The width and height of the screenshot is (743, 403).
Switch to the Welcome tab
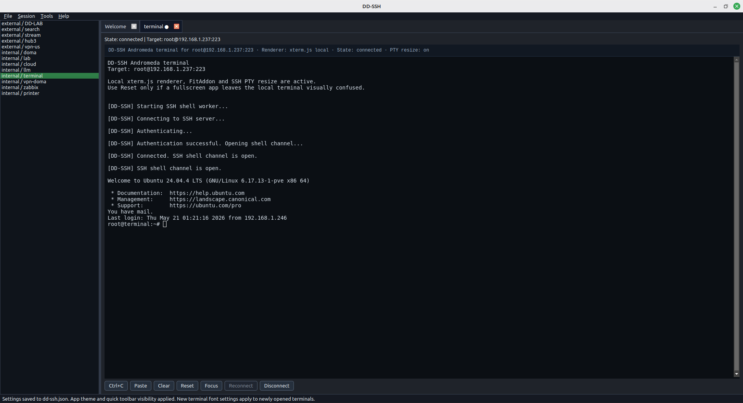[115, 26]
